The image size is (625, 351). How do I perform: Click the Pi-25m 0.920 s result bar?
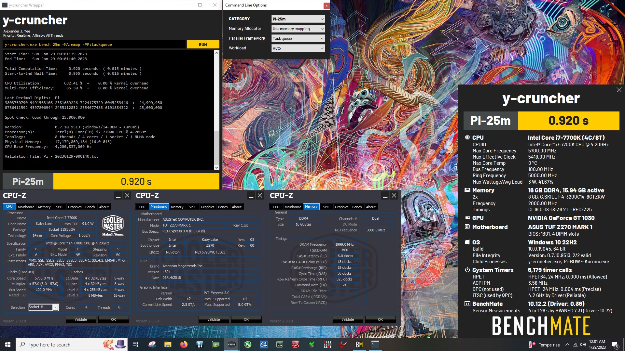tap(111, 181)
